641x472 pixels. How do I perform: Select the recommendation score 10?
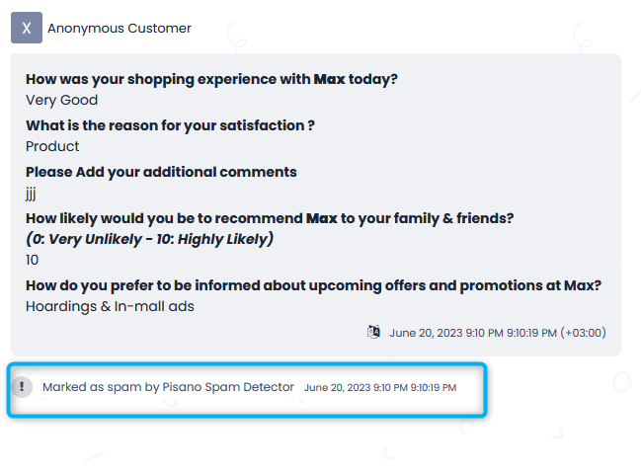coord(32,260)
